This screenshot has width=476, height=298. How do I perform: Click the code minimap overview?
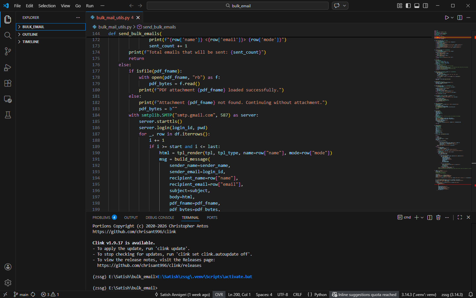click(x=453, y=110)
